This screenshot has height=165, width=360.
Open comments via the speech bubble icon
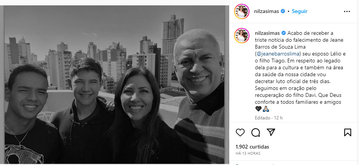(x=256, y=132)
